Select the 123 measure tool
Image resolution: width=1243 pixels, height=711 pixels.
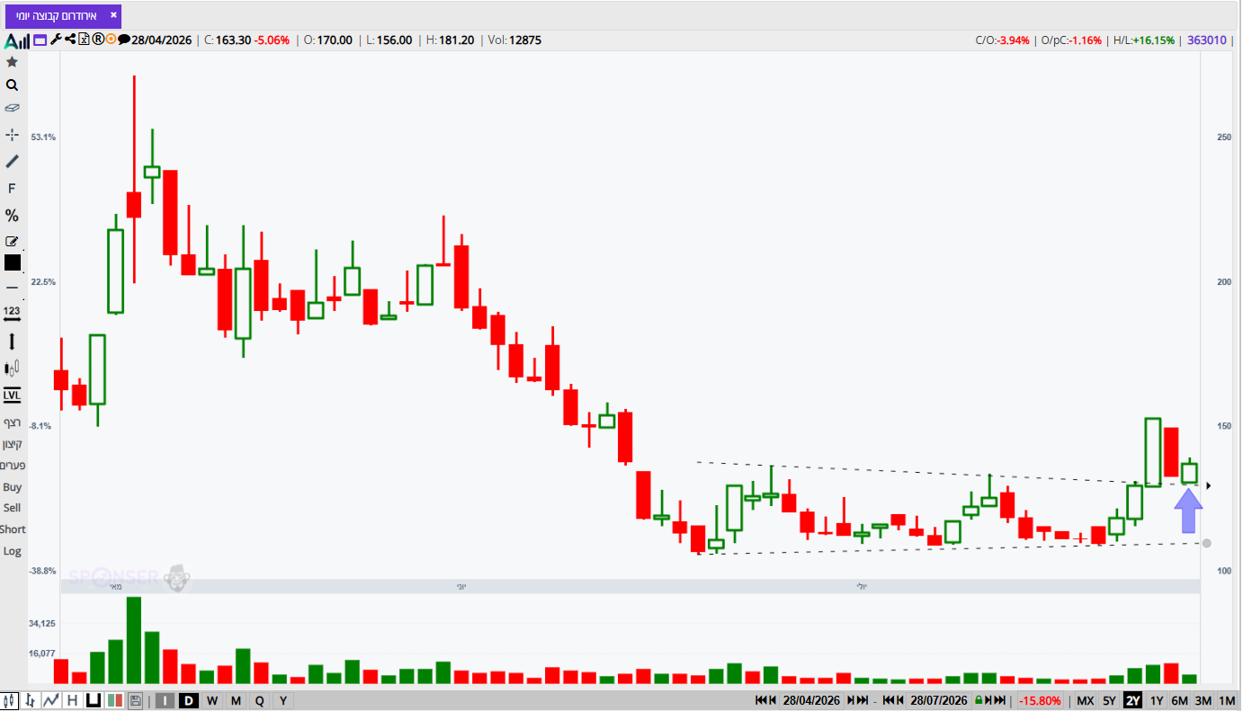tap(12, 314)
